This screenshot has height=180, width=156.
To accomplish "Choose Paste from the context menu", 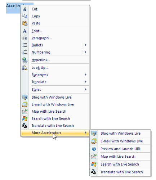I will (x=55, y=23).
